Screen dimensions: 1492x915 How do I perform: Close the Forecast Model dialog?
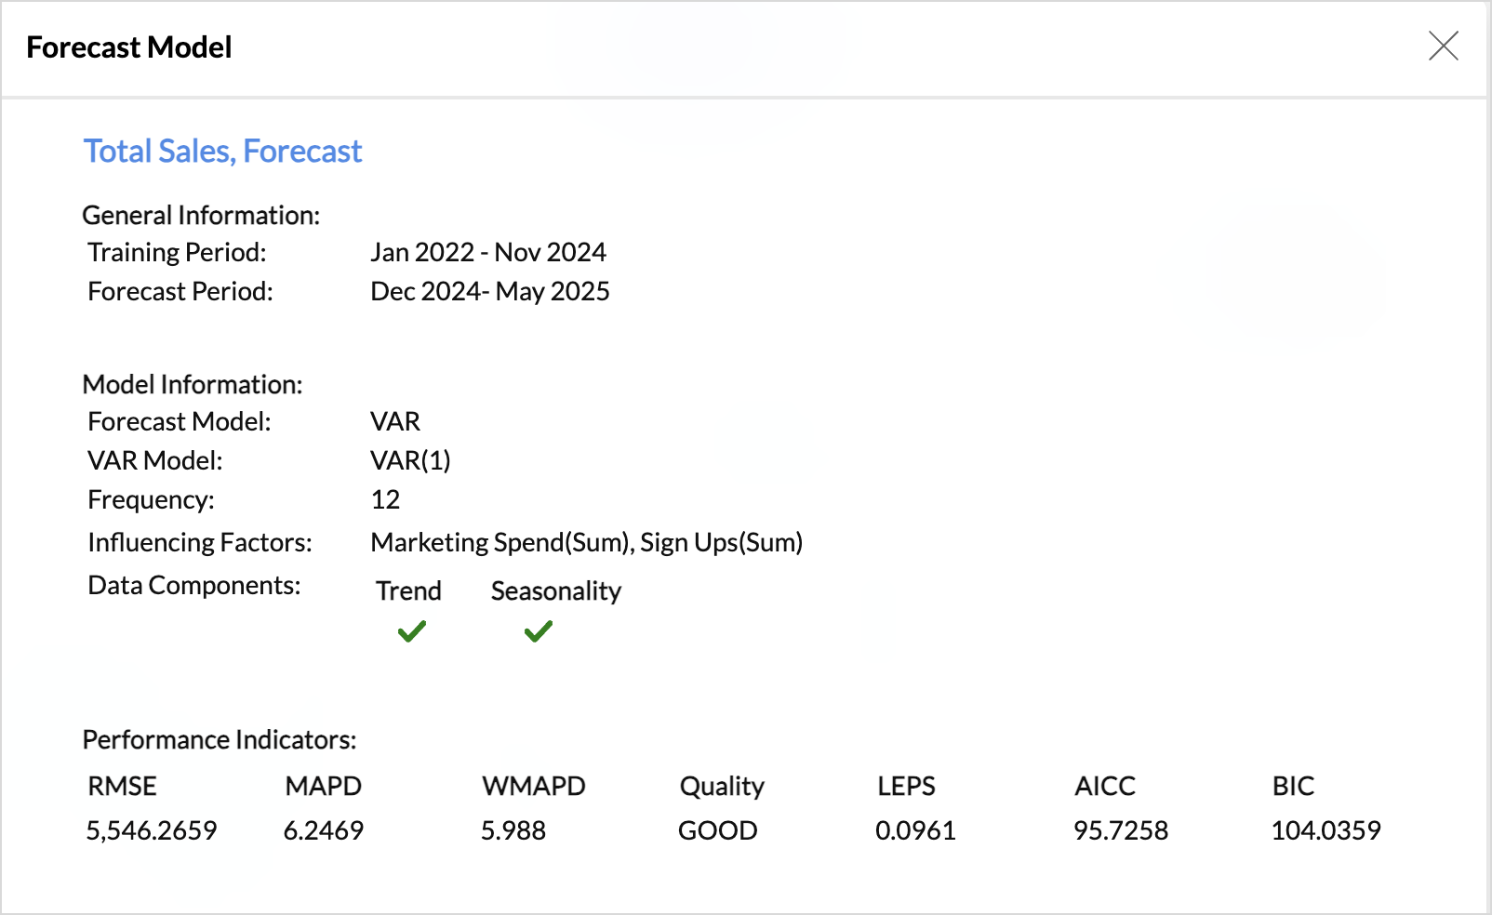click(1443, 46)
